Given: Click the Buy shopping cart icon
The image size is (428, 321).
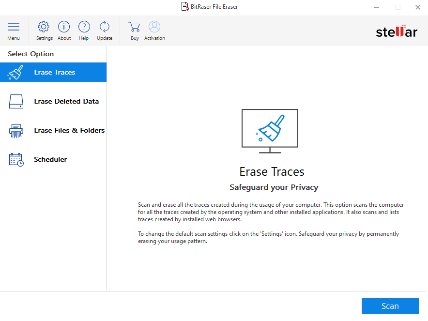Looking at the screenshot, I should click(134, 27).
